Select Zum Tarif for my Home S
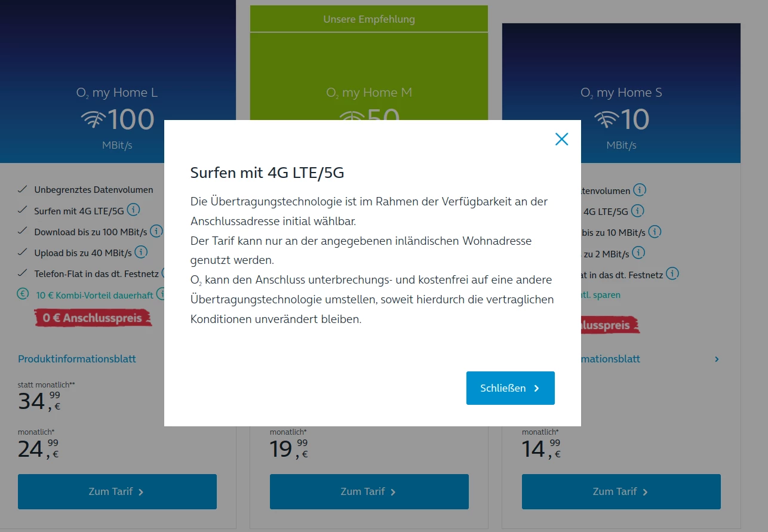The height and width of the screenshot is (532, 768). [621, 491]
